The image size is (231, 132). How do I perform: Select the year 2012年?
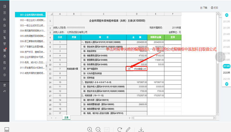coord(226,22)
